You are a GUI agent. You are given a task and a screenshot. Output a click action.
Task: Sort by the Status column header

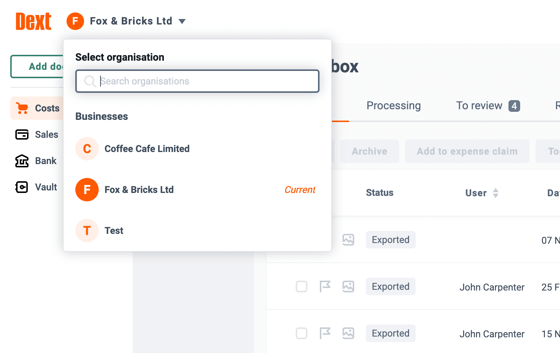coord(380,193)
